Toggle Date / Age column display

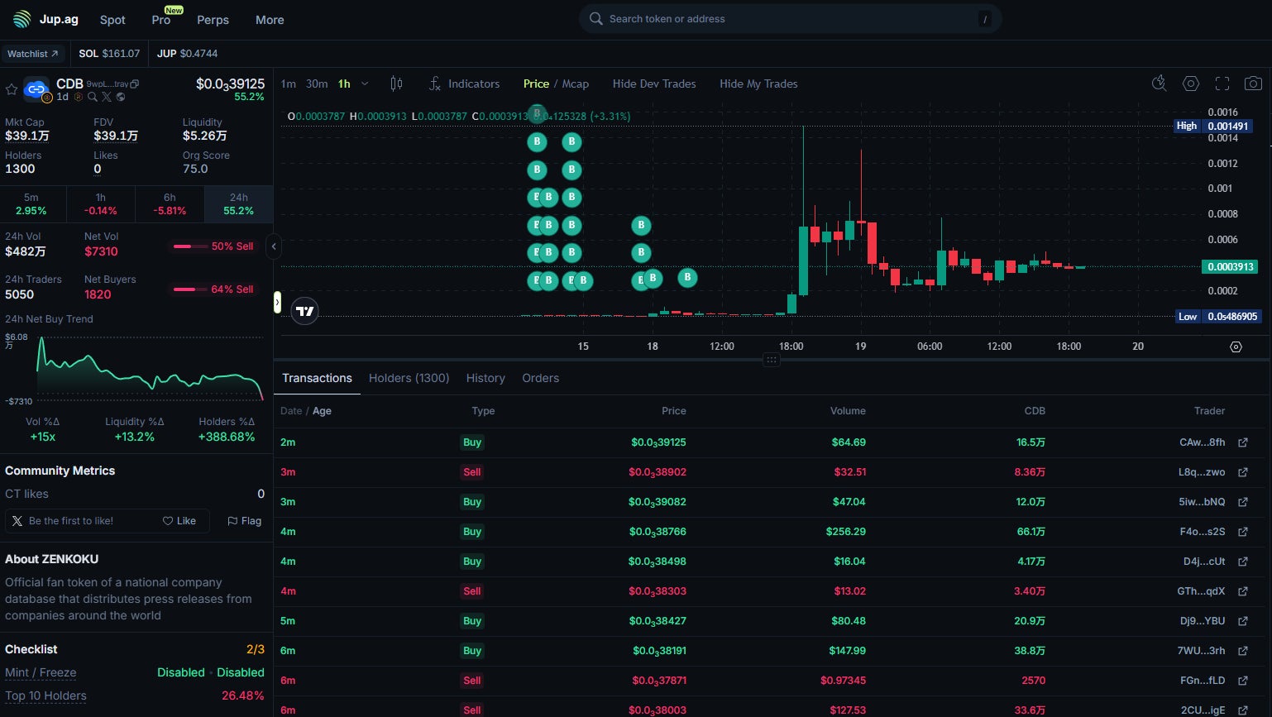[306, 411]
